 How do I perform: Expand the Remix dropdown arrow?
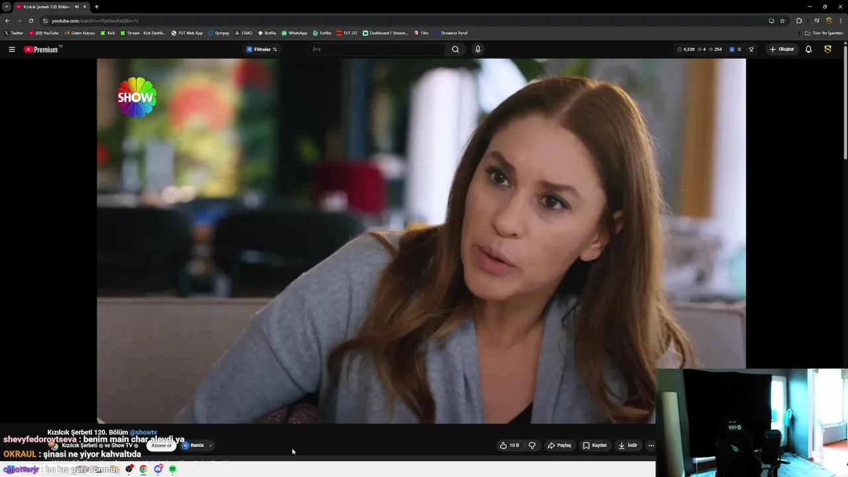210,445
